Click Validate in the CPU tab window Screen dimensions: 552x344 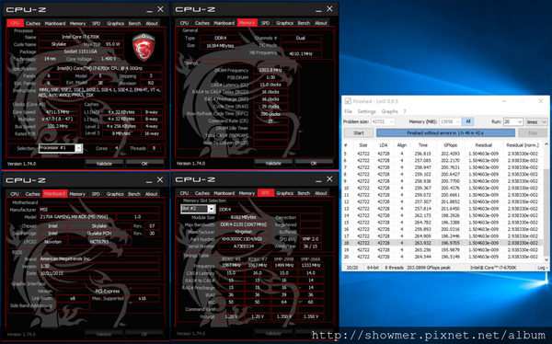click(x=104, y=164)
